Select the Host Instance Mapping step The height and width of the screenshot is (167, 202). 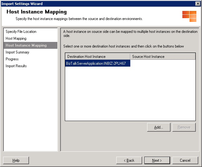click(x=31, y=45)
